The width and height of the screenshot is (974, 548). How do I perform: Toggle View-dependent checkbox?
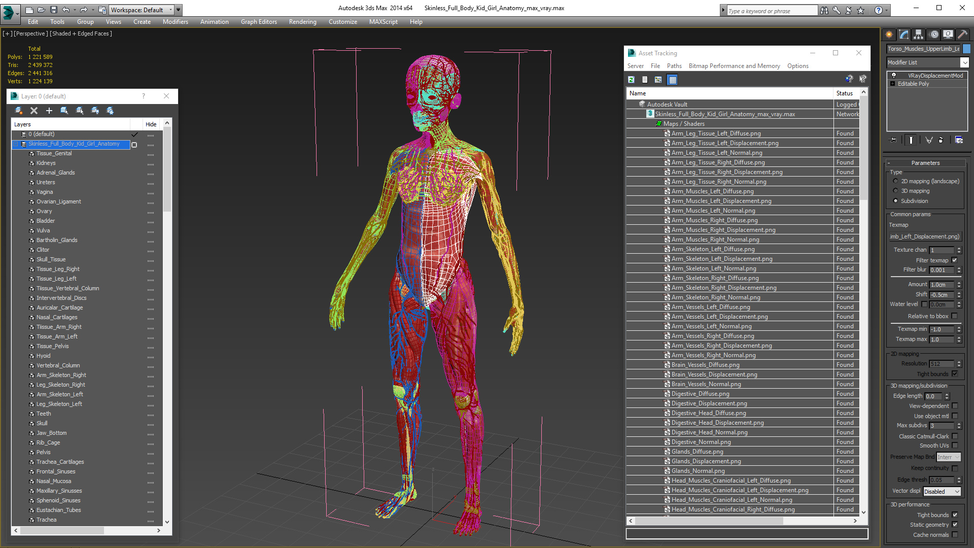tap(955, 406)
